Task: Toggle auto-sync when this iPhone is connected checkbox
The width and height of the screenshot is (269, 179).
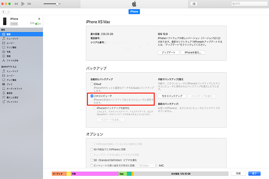Action: pyautogui.click(x=92, y=144)
